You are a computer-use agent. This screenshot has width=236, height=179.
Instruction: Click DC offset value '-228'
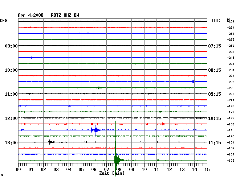coord(231,88)
